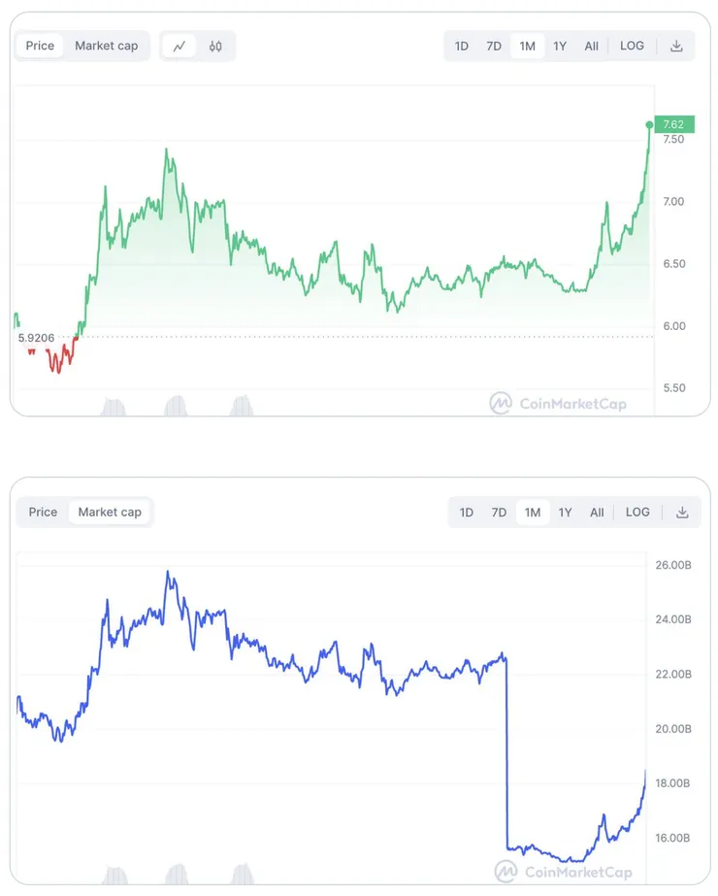Choose 1Y range on top chart
718x896 pixels.
(560, 46)
